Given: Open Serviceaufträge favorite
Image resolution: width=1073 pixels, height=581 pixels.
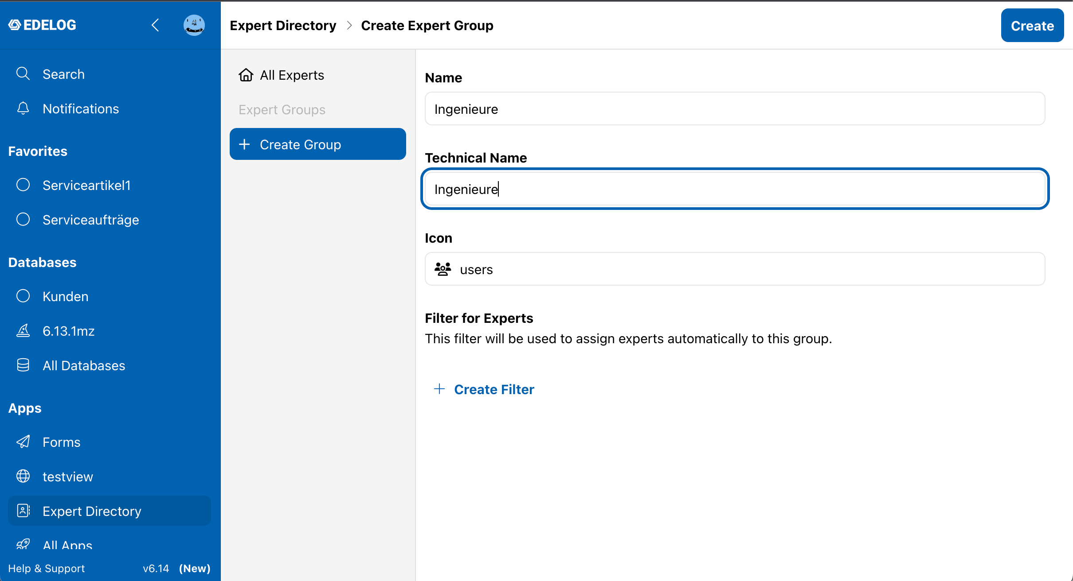Looking at the screenshot, I should [110, 220].
